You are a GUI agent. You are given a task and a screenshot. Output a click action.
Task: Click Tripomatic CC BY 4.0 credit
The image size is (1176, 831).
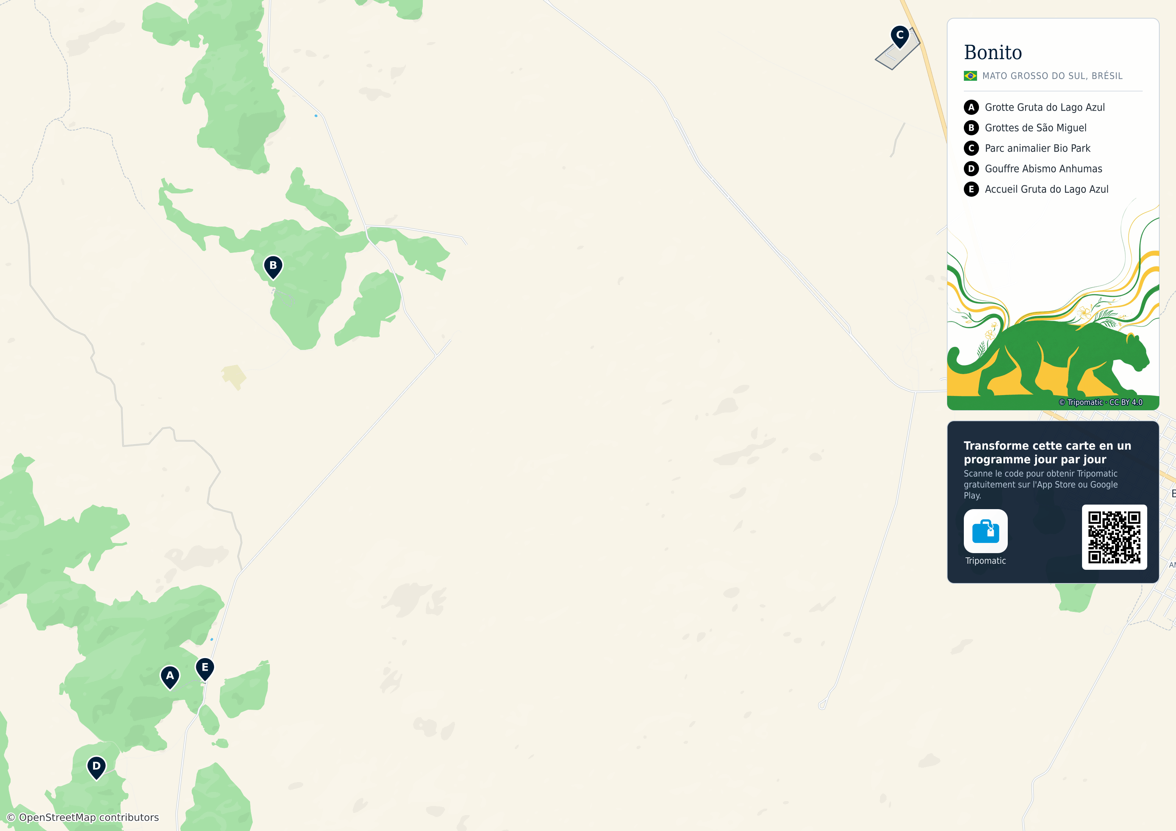(1100, 403)
